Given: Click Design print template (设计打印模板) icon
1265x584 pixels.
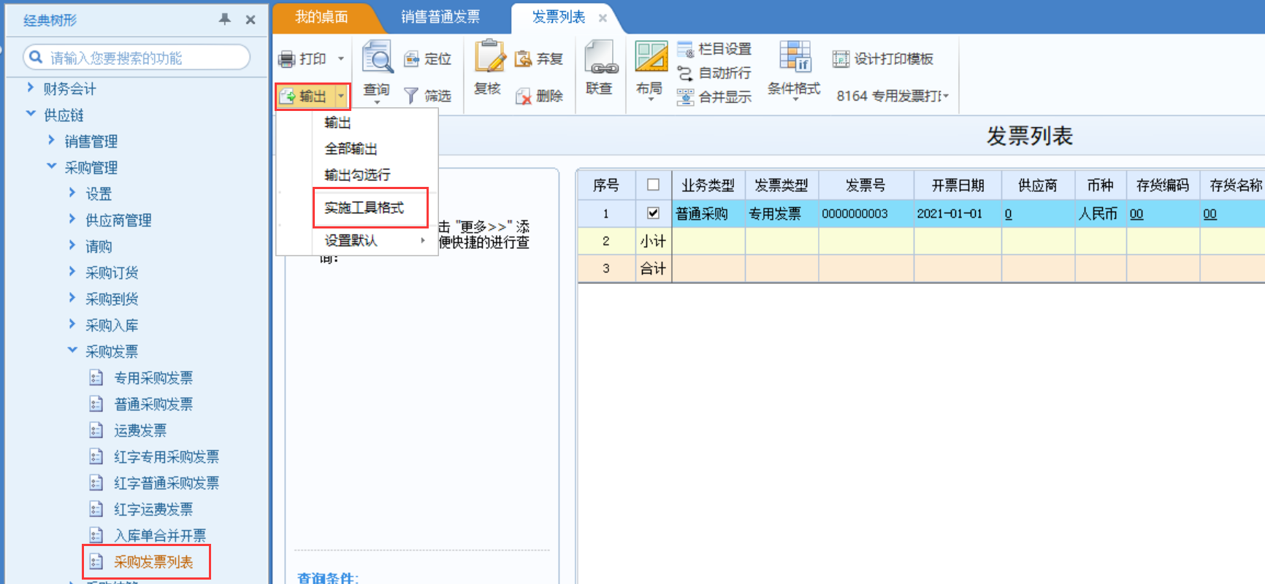Looking at the screenshot, I should [841, 59].
